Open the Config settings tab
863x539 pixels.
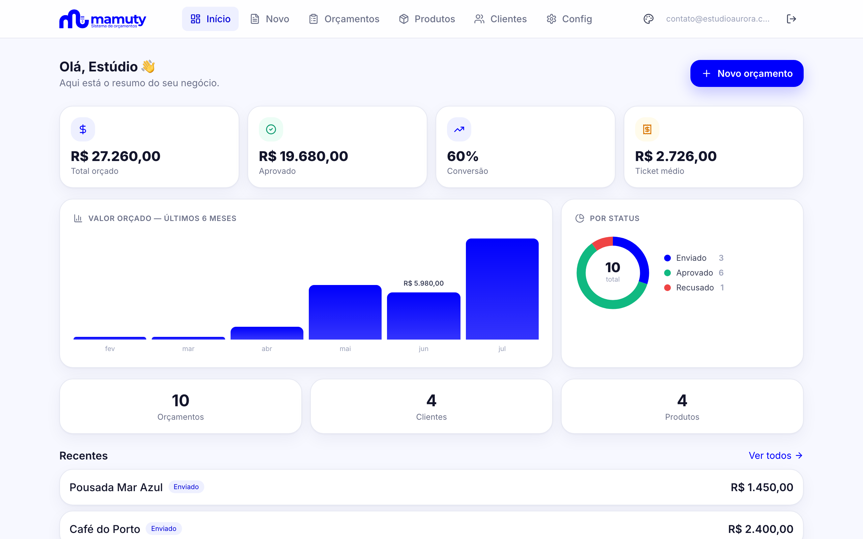click(569, 19)
